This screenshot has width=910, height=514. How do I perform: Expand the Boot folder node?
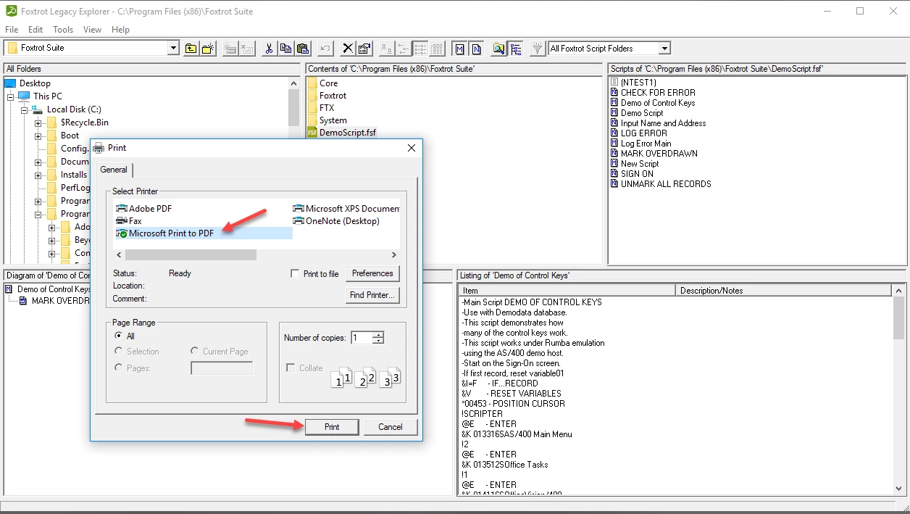38,136
